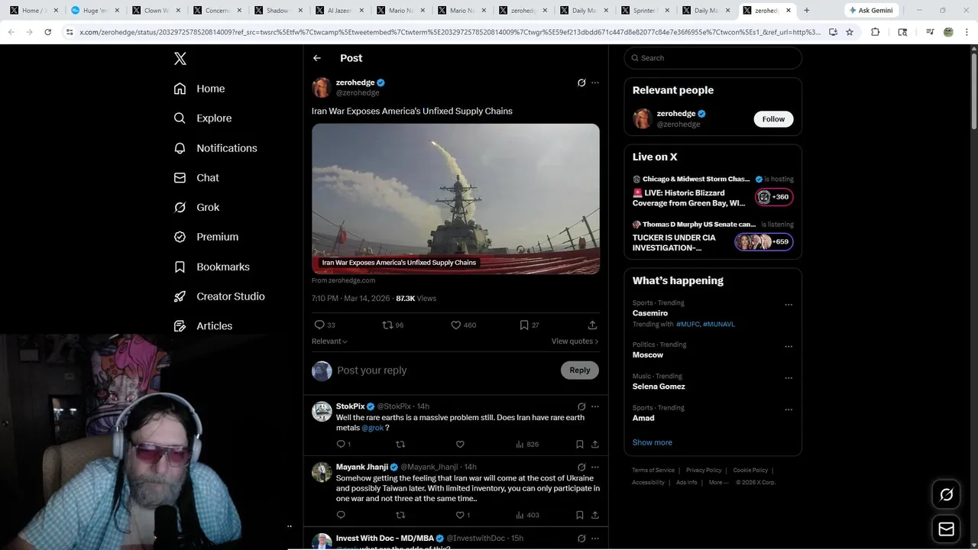Open the X logo home icon

click(180, 59)
